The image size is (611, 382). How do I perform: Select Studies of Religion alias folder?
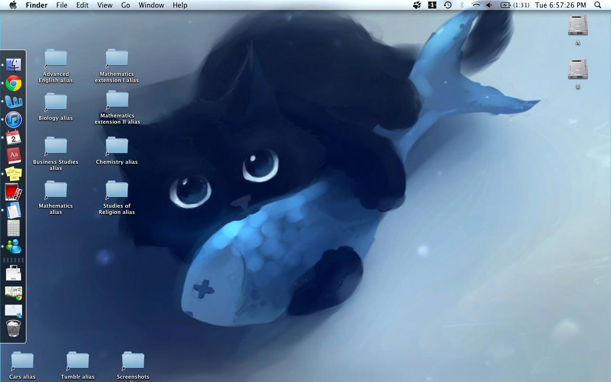click(117, 197)
